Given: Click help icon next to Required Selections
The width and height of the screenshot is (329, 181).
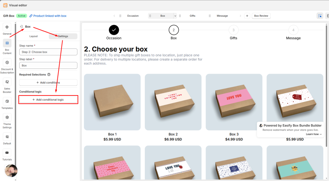Looking at the screenshot, I should tap(49, 75).
